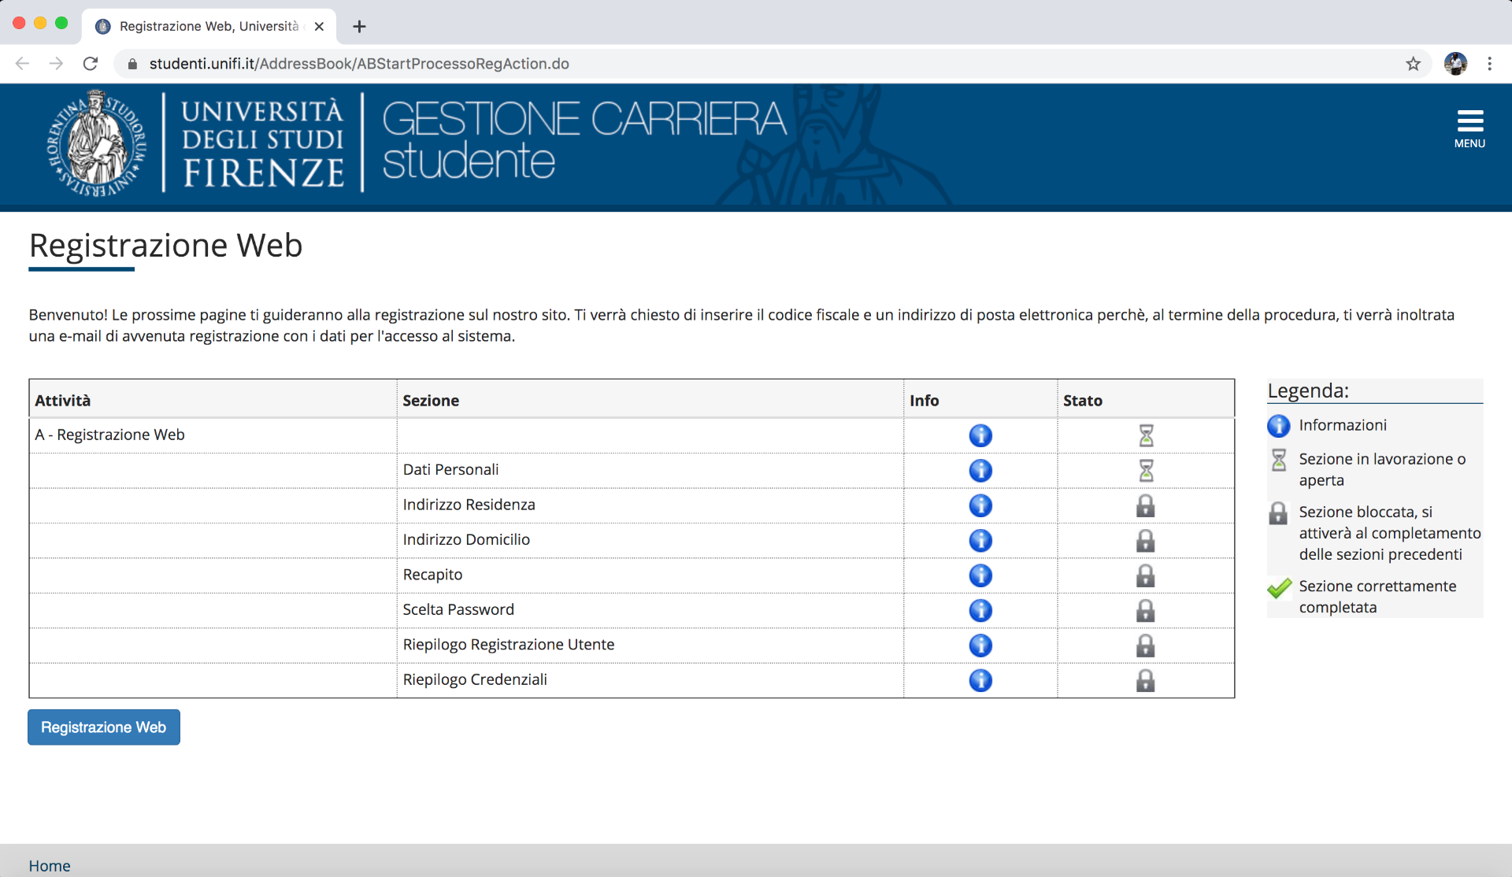Open info icon for Indirizzo Residenza

[980, 505]
